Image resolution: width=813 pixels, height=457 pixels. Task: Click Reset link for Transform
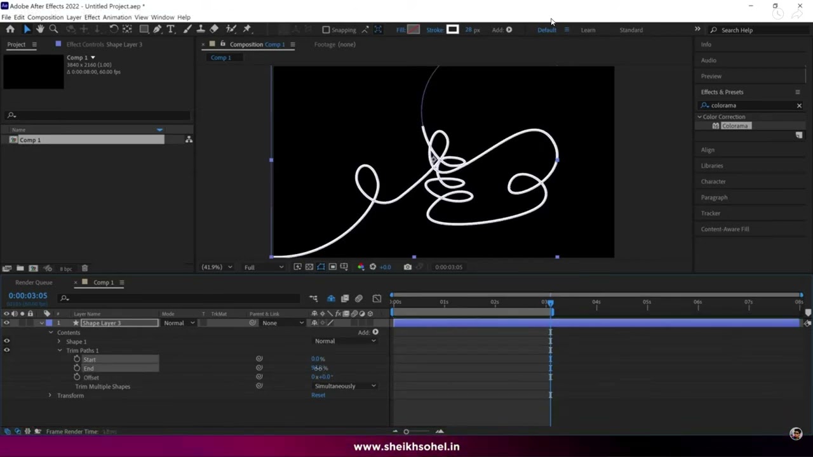pyautogui.click(x=318, y=395)
